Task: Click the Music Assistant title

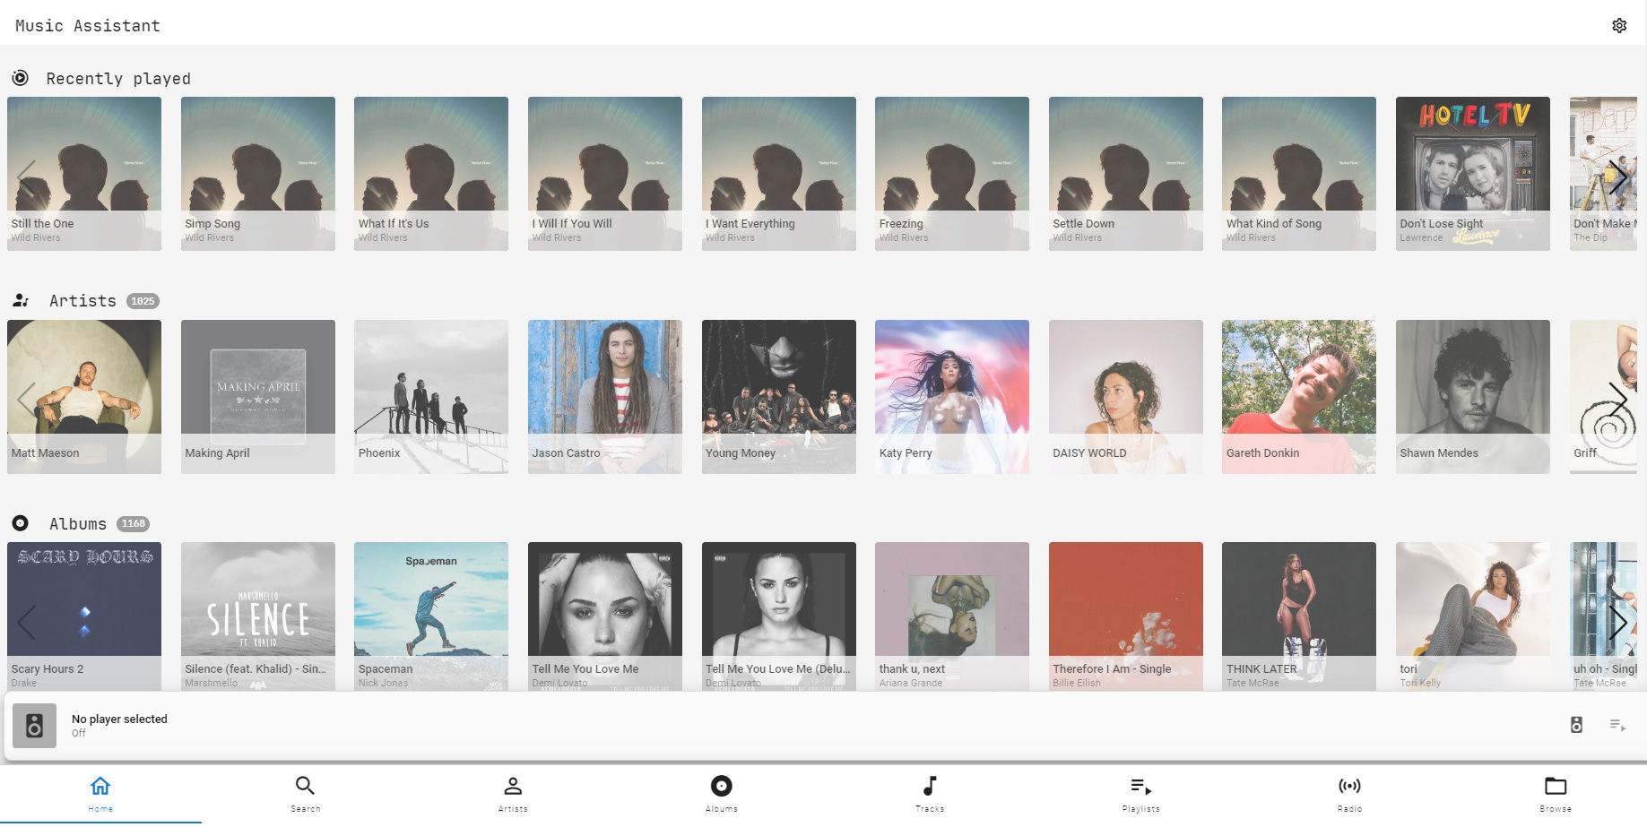Action: click(88, 26)
